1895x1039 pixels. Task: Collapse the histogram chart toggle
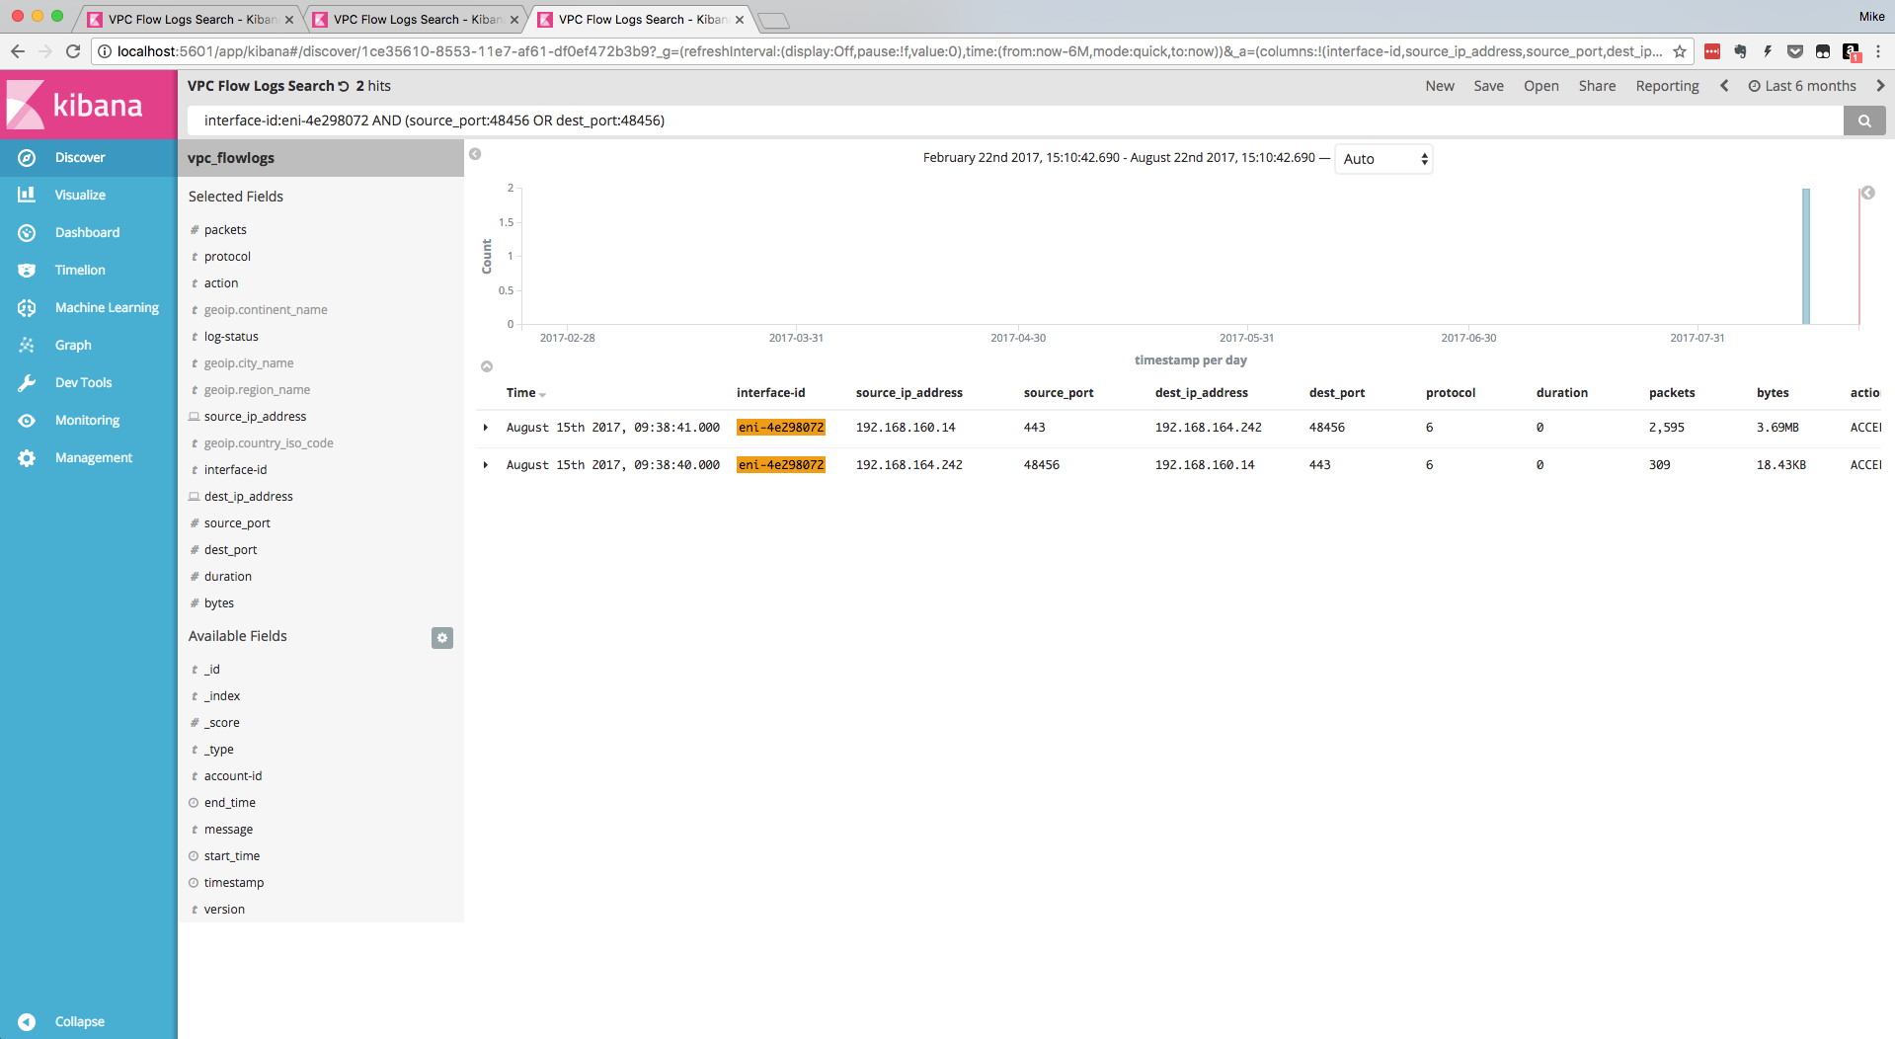(x=487, y=366)
